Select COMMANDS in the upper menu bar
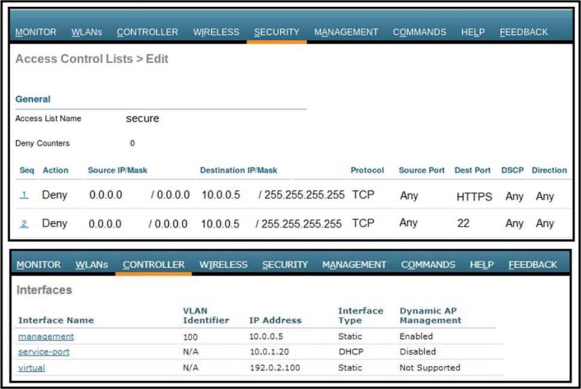Screen dimensions: 581x389 coord(419,32)
